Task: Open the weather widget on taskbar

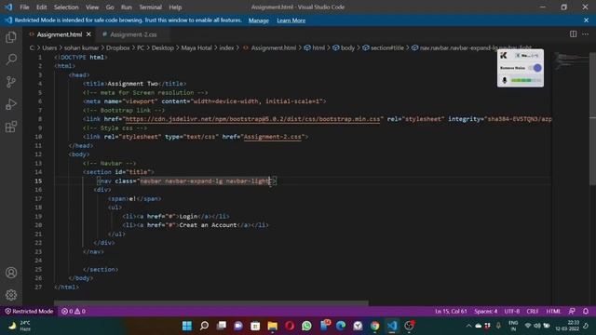Action: pos(19,326)
